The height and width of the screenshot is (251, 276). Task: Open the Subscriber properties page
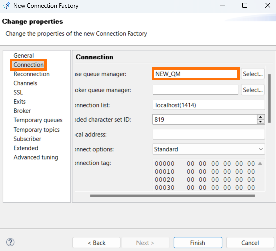27,139
